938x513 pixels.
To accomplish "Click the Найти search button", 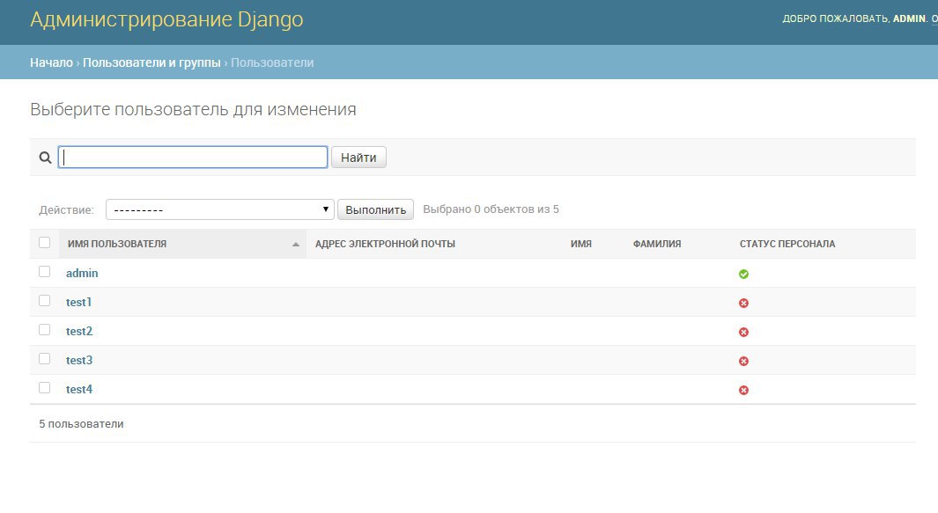I will 358,158.
